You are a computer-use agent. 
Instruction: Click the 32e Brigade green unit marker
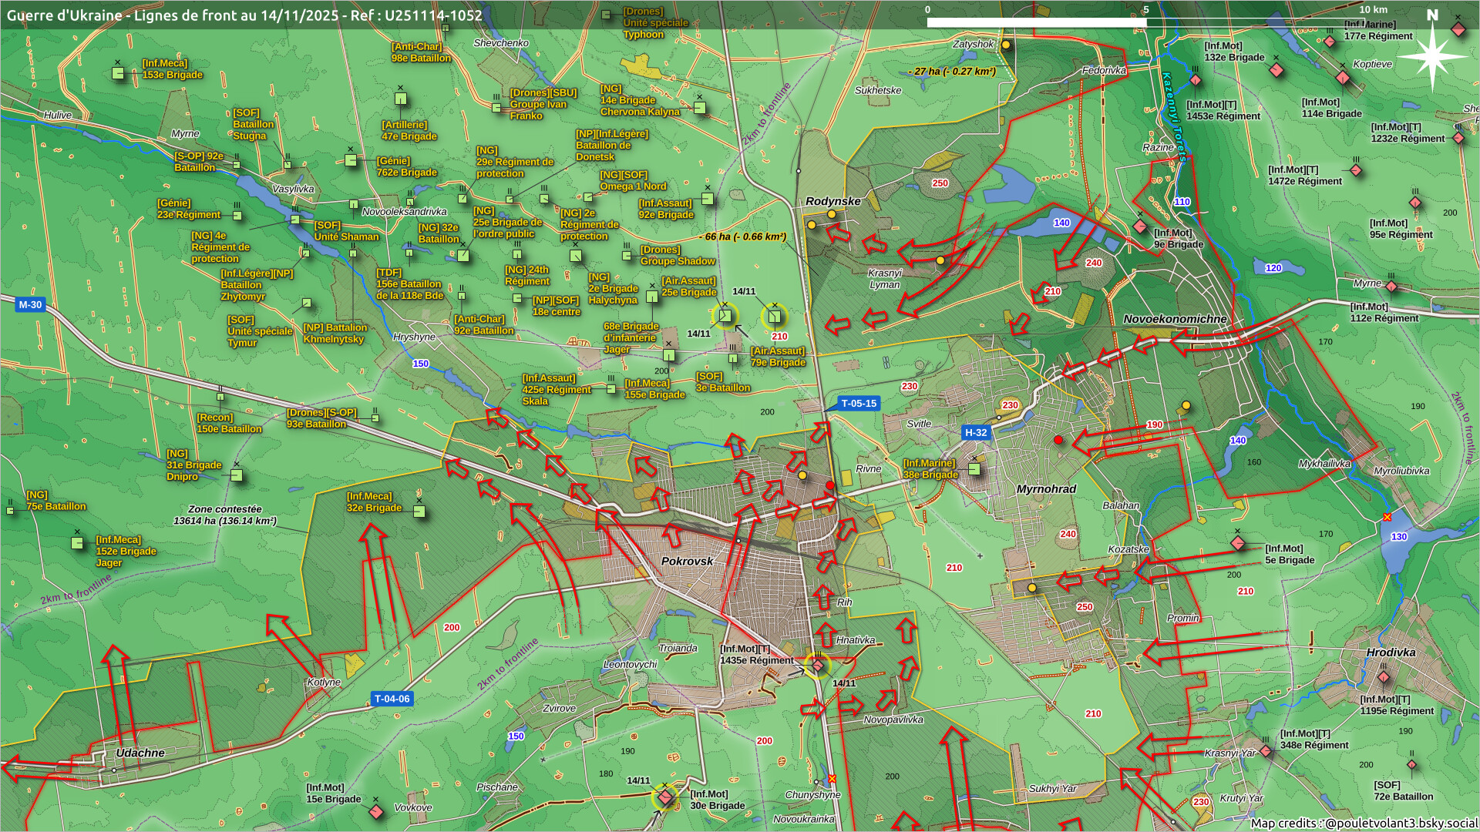[x=419, y=512]
